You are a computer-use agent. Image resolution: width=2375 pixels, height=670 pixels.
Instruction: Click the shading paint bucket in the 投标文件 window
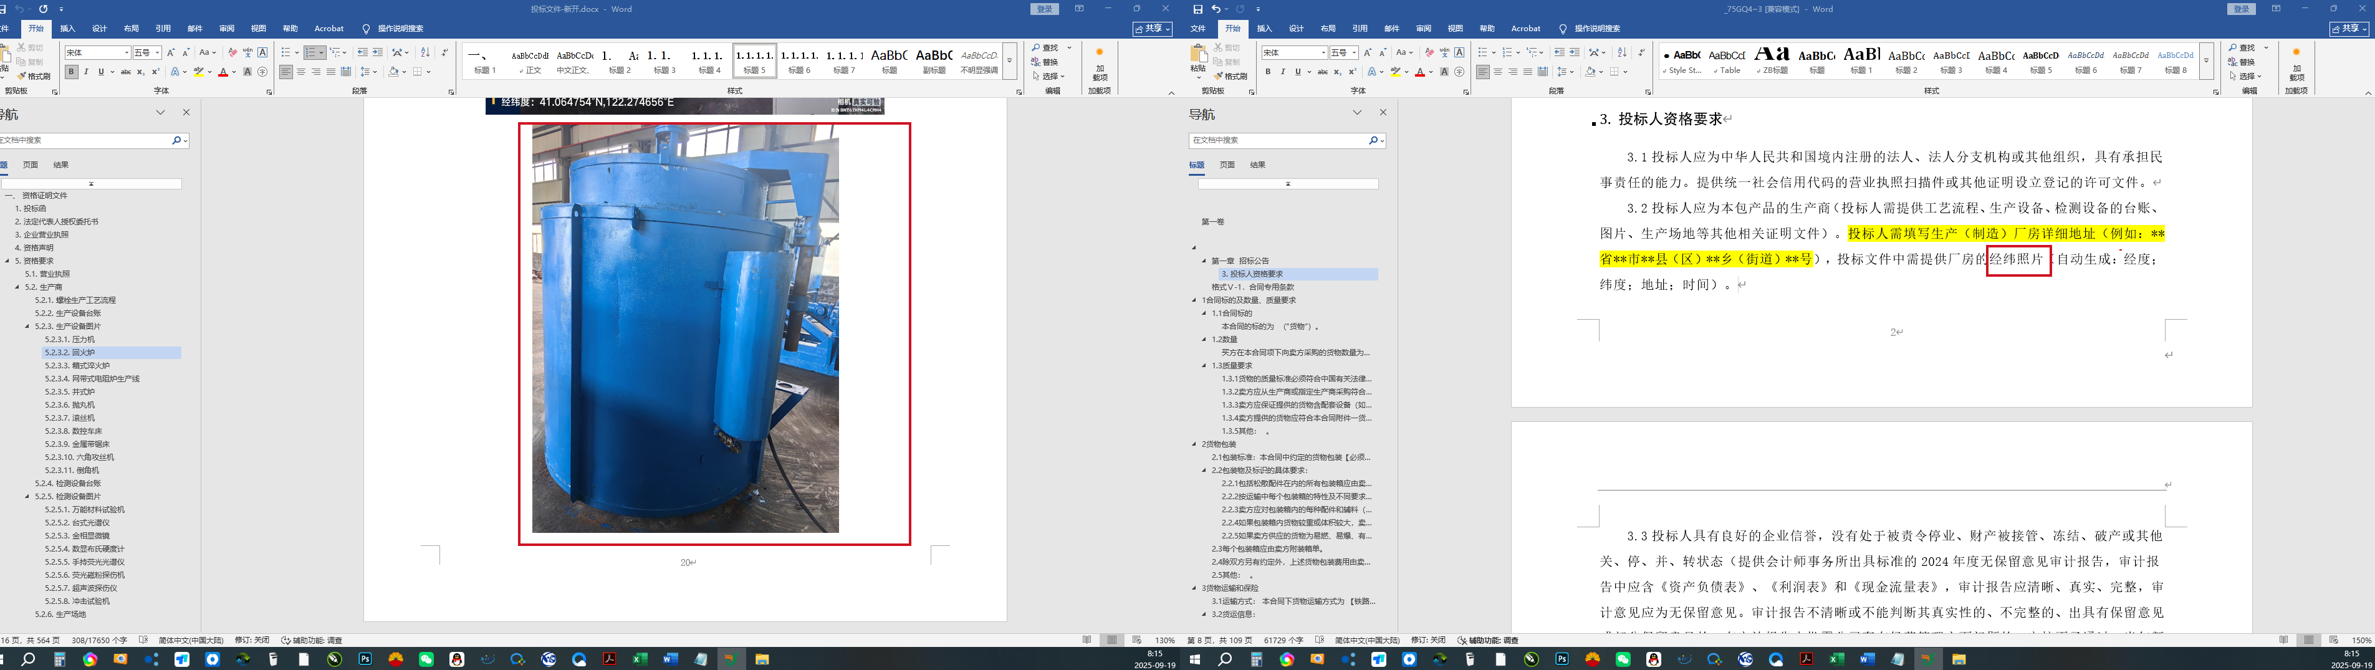(x=393, y=72)
